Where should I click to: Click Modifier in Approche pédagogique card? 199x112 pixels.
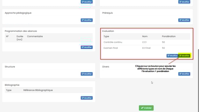click(x=86, y=20)
